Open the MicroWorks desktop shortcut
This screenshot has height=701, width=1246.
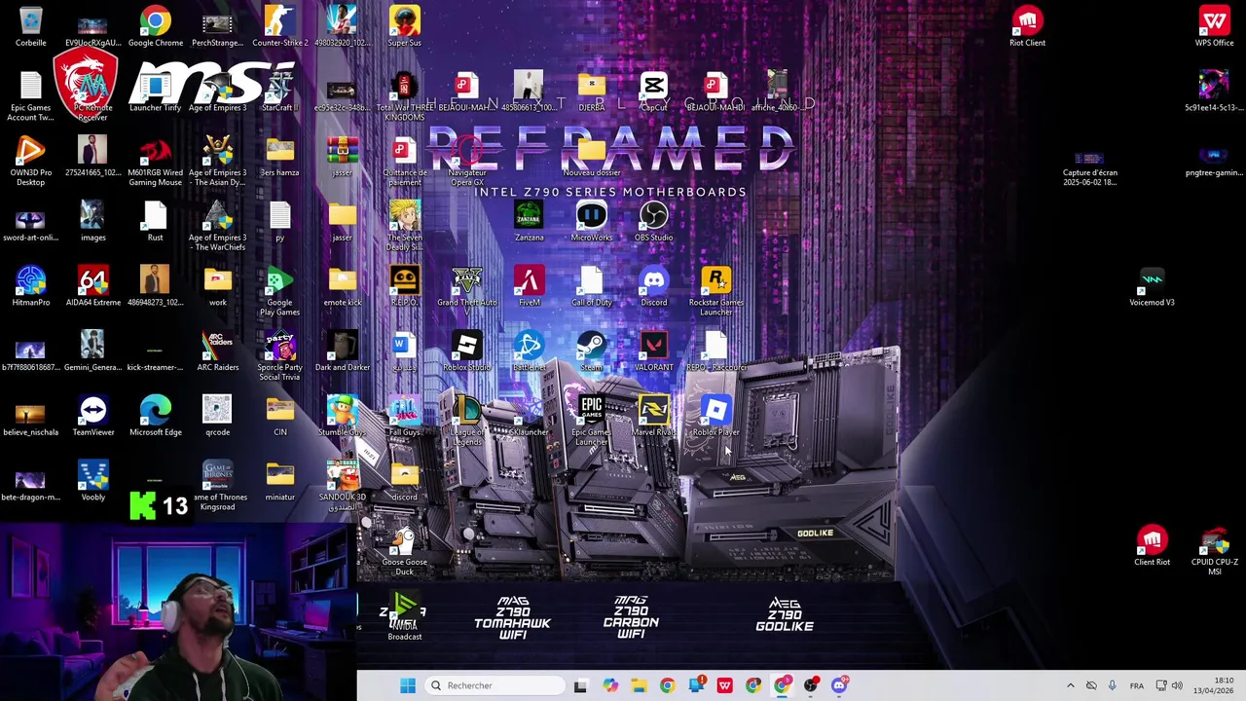591,222
